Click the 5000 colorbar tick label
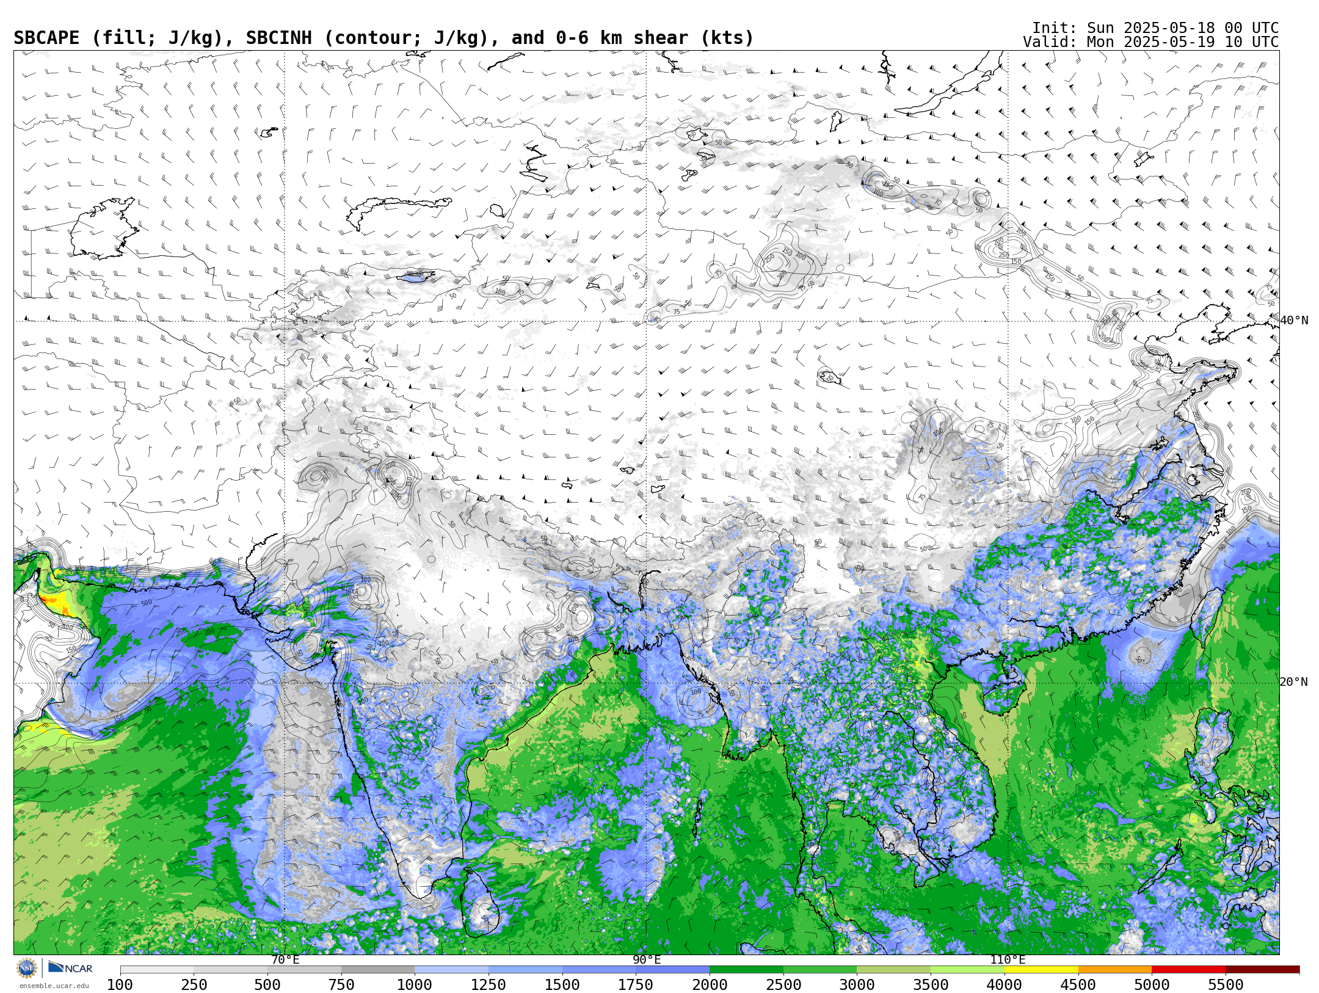This screenshot has width=1319, height=993. click(1152, 985)
